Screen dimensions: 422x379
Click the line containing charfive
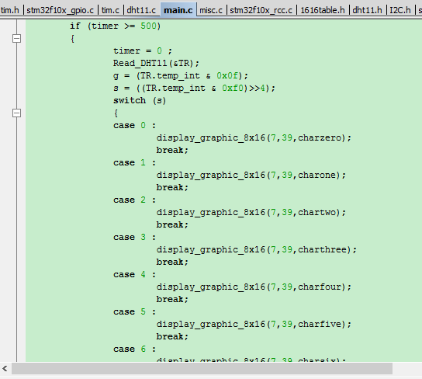click(x=254, y=324)
